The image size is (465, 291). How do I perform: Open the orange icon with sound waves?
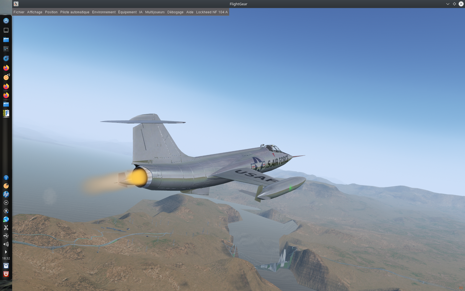6,77
